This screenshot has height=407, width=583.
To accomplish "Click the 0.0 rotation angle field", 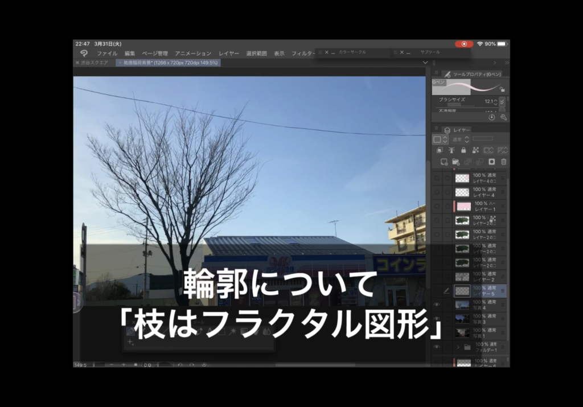I will tap(150, 365).
